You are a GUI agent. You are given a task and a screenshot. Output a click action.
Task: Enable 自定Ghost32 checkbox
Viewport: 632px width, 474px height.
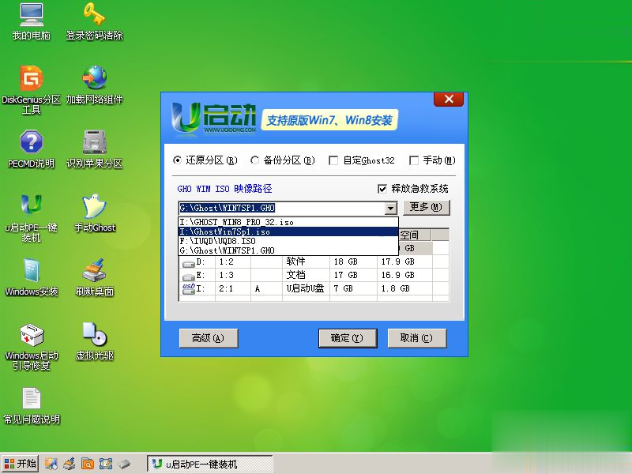[x=333, y=161]
